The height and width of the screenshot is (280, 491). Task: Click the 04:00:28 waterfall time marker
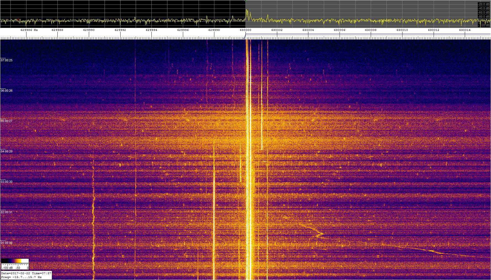7,151
